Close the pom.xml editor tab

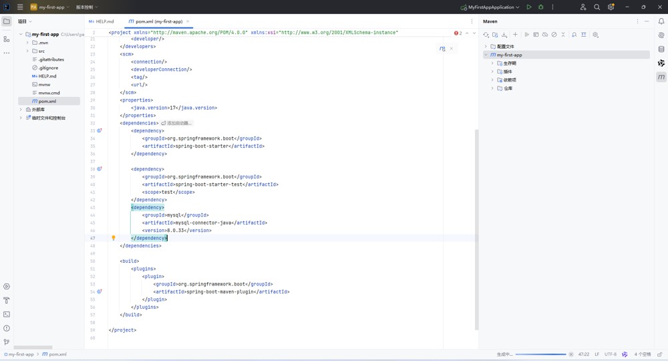coord(188,21)
